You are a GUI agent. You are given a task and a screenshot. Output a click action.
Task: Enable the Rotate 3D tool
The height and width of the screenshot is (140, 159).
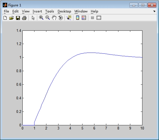pos(61,18)
